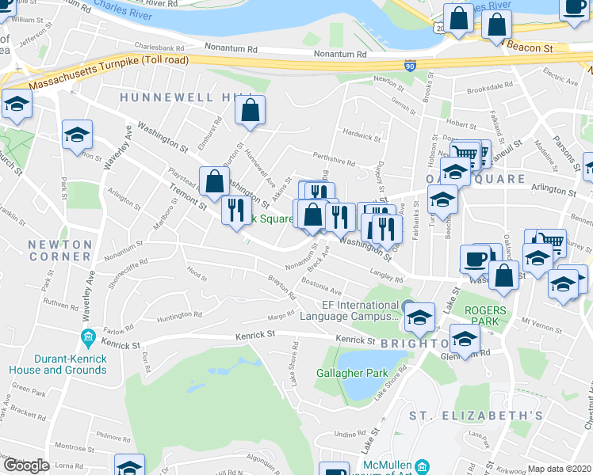This screenshot has height=475, width=593.
Task: Open the McMullen Museum of Art pin
Action: pyautogui.click(x=422, y=467)
